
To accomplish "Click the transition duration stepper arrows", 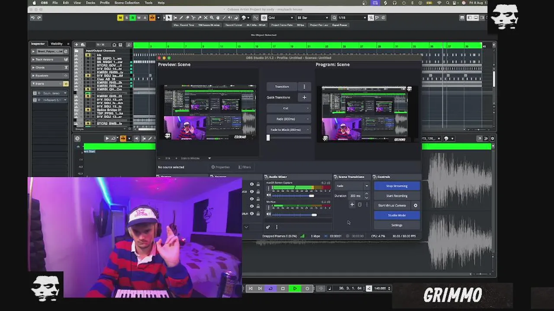I will pos(367,196).
